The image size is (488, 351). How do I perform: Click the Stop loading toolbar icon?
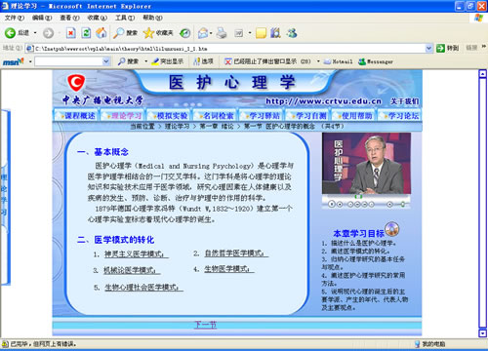[x=71, y=33]
